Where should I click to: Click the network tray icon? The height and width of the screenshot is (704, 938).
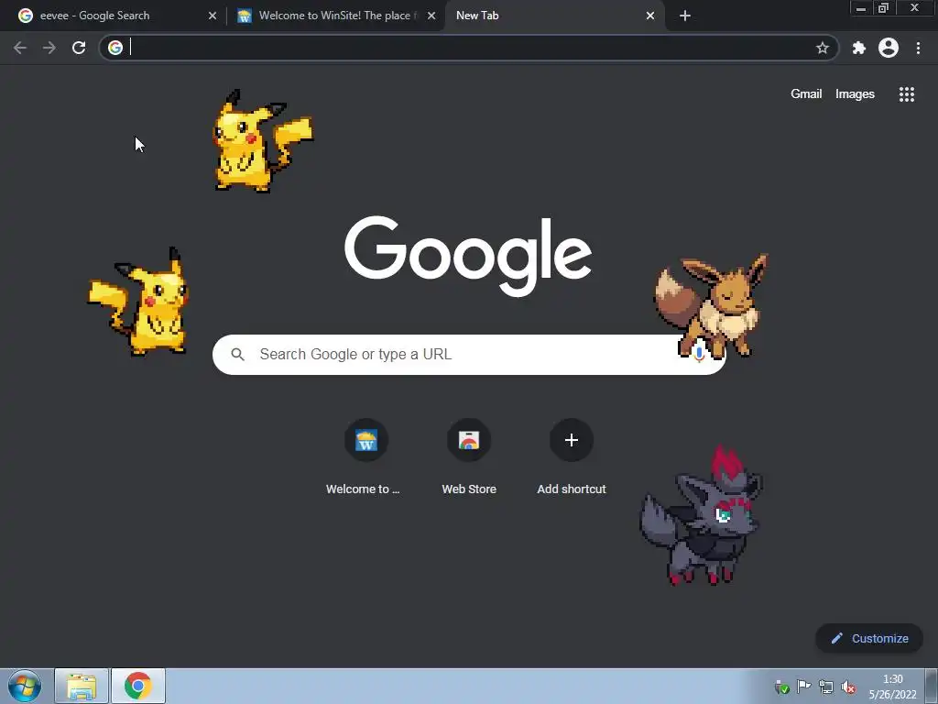(x=826, y=687)
